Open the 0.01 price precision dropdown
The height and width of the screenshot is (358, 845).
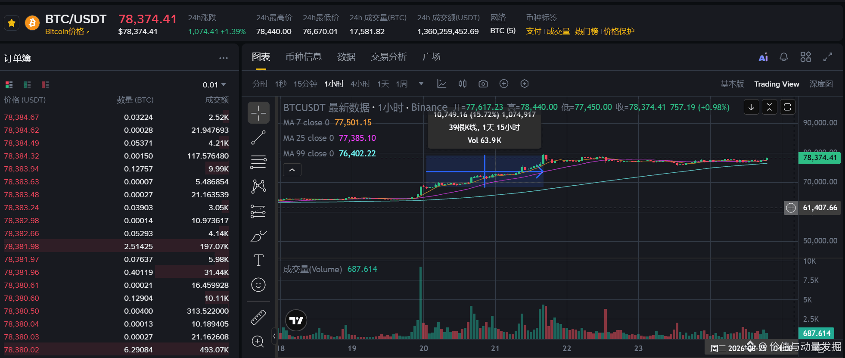[214, 85]
